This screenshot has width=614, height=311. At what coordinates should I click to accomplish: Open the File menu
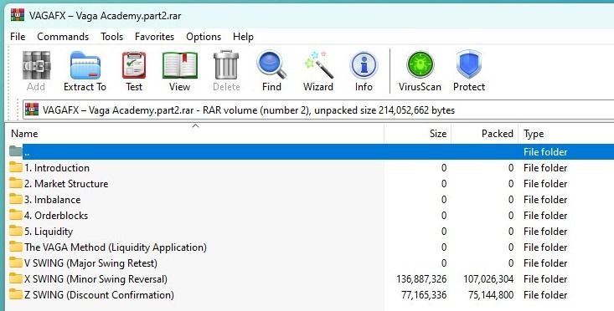tap(18, 37)
